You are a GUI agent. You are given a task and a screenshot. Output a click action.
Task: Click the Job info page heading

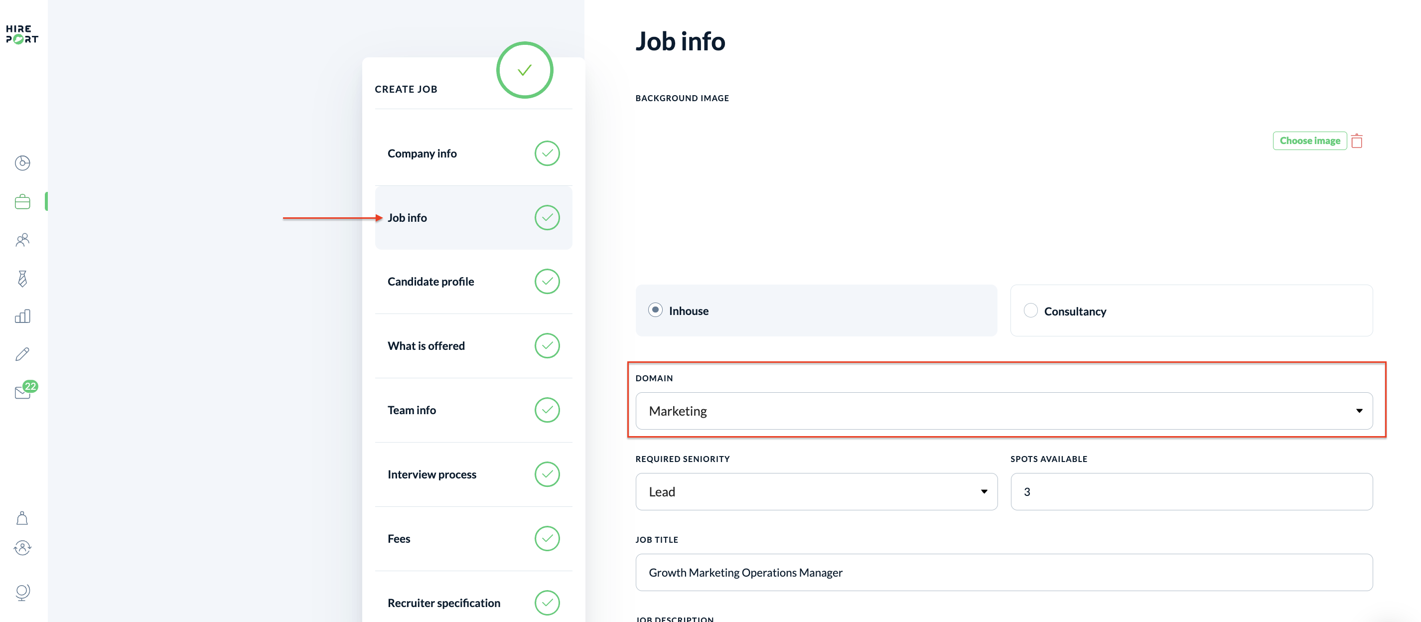[x=680, y=41]
